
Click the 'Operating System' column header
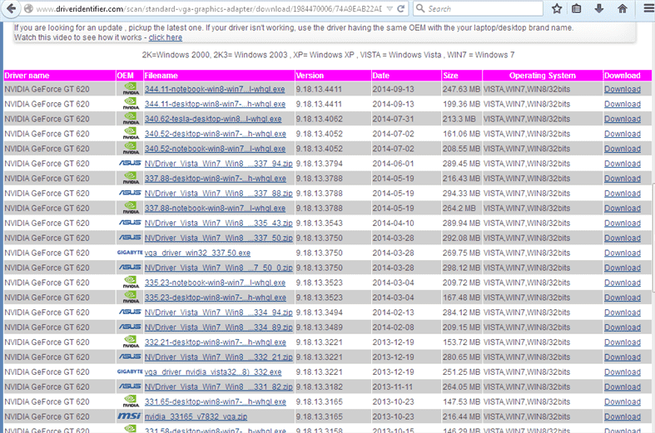[542, 76]
